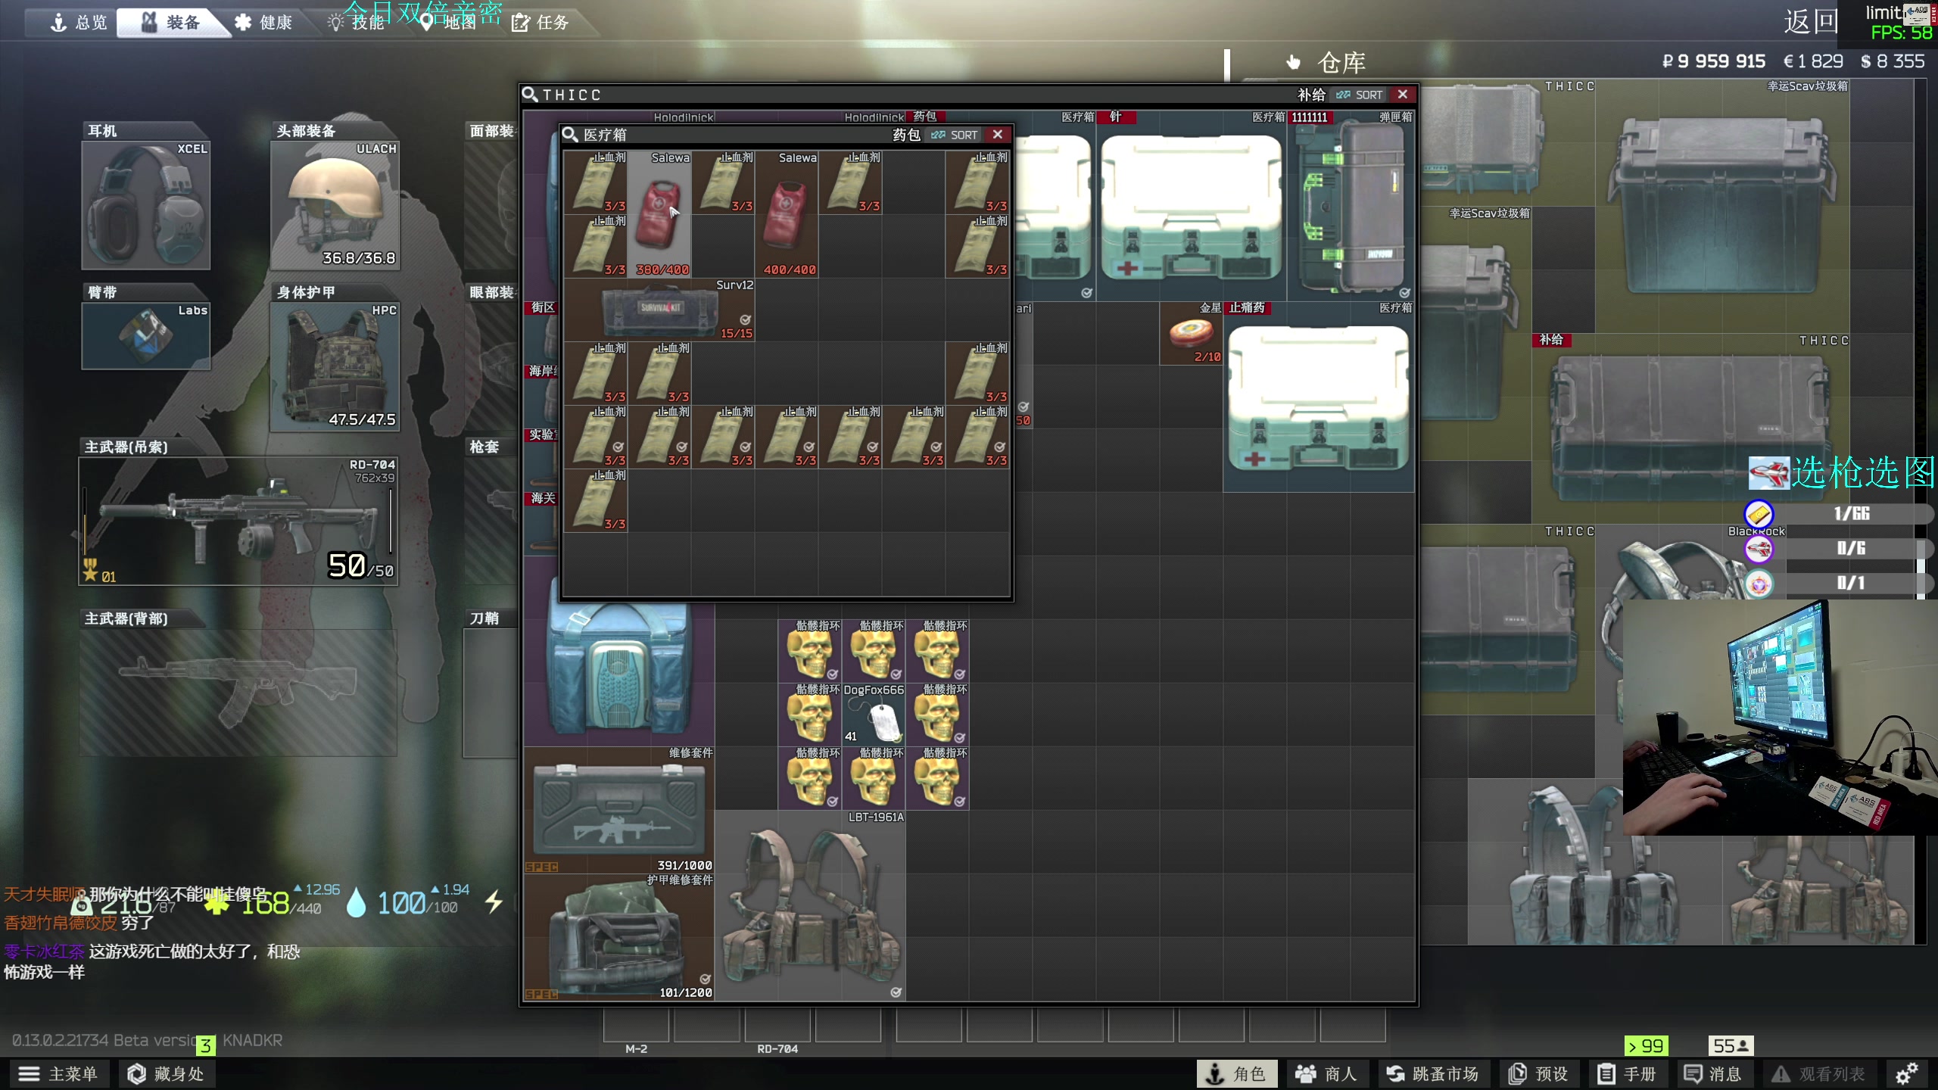Click the 针 tag on medical case
The height and width of the screenshot is (1090, 1938).
click(1116, 117)
